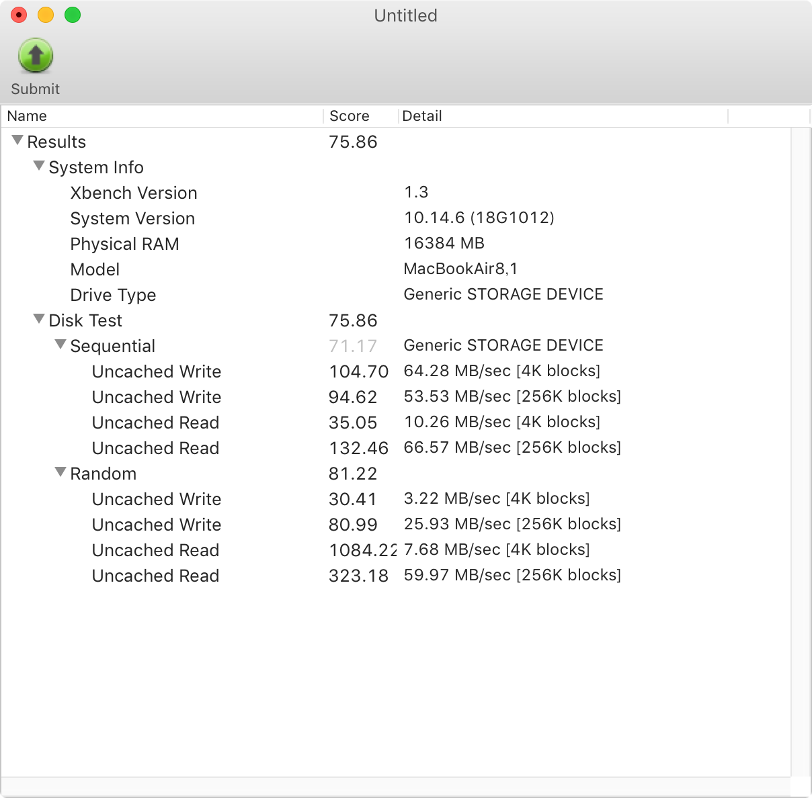
Task: Click the 16384 MB detail value
Action: (x=444, y=243)
